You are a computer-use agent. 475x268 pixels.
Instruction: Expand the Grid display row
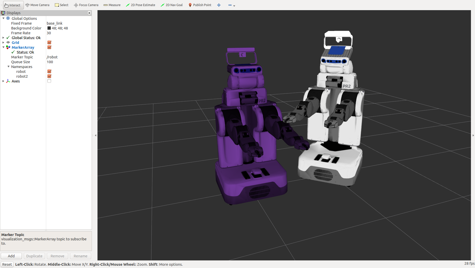point(3,42)
